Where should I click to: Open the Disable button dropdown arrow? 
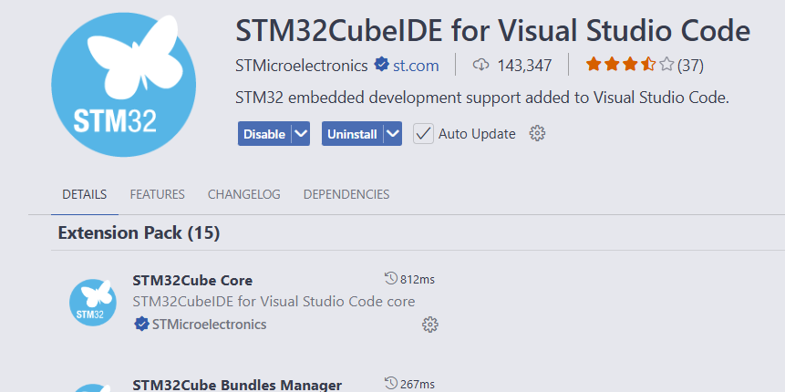click(x=300, y=134)
